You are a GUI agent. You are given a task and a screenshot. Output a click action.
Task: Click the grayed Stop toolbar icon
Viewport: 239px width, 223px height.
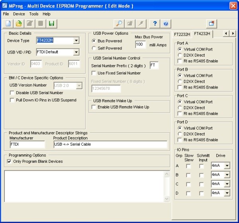click(41, 24)
